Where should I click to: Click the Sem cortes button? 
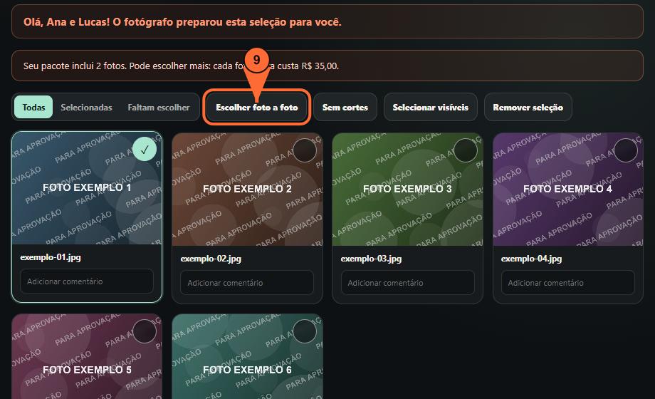(345, 107)
